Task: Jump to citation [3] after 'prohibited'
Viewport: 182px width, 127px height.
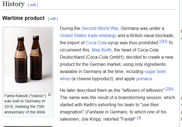Action: tap(165, 42)
